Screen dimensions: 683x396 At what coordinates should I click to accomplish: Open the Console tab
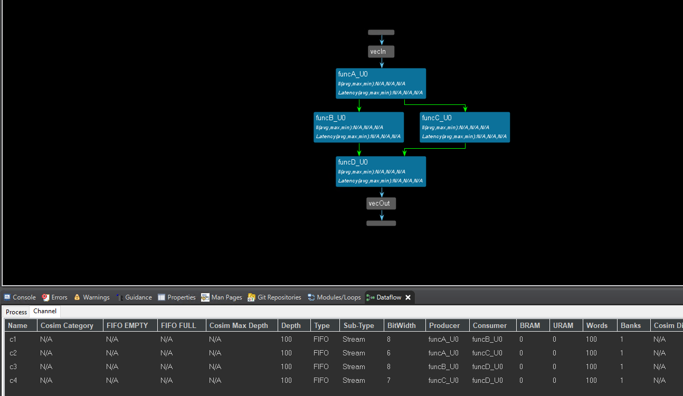point(20,297)
